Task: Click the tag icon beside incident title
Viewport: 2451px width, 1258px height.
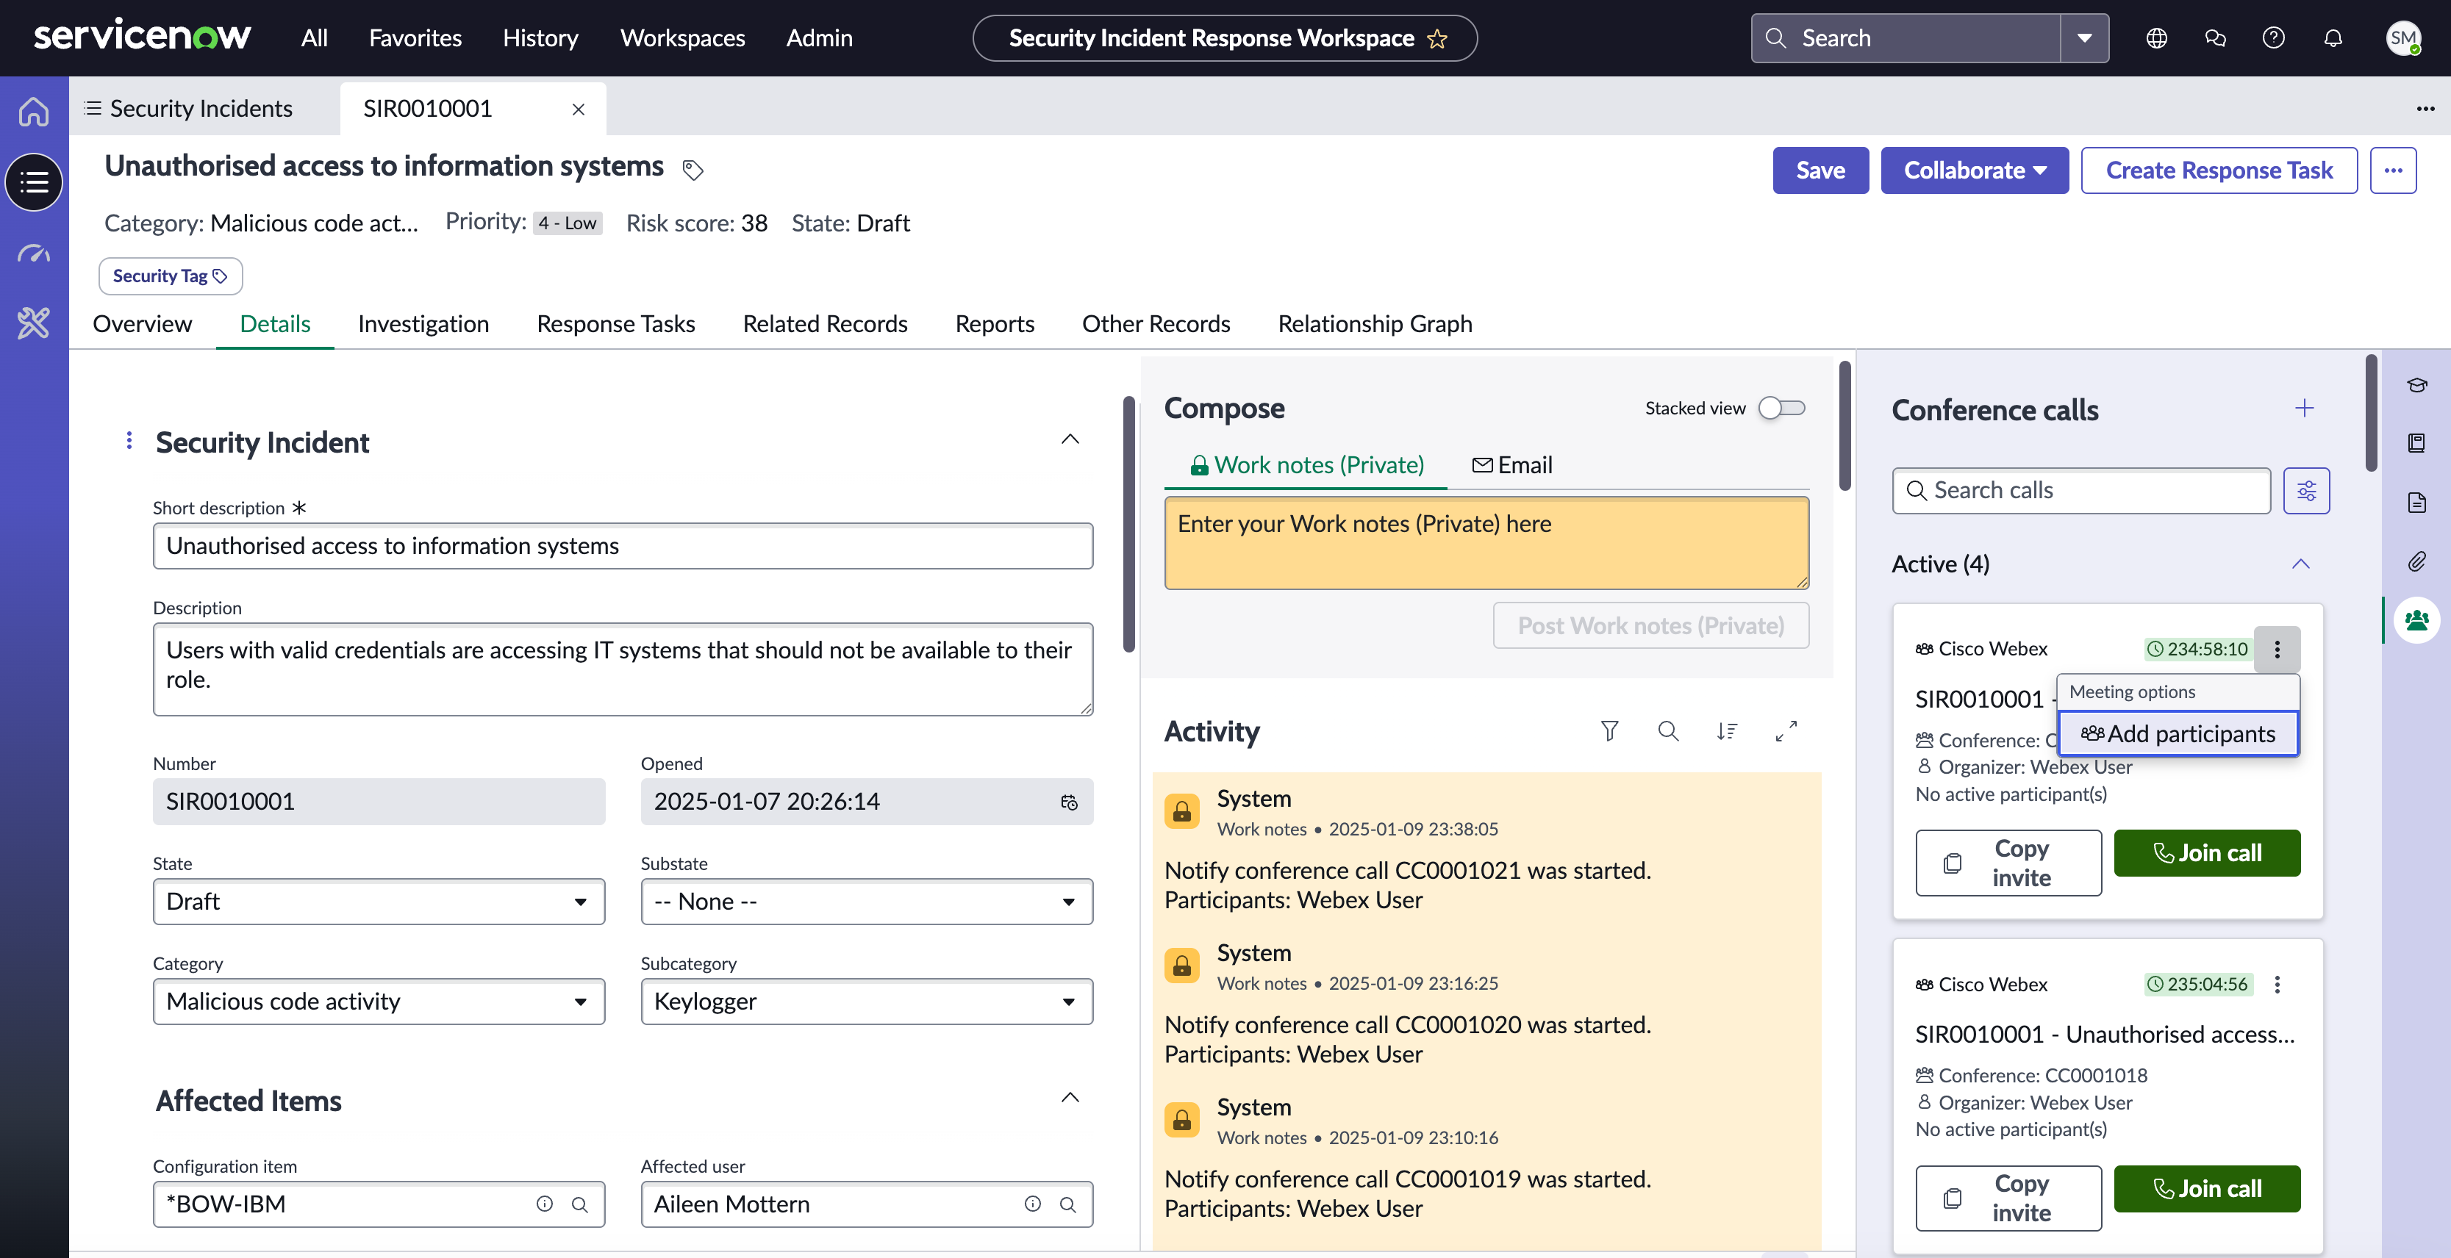Action: coord(693,170)
